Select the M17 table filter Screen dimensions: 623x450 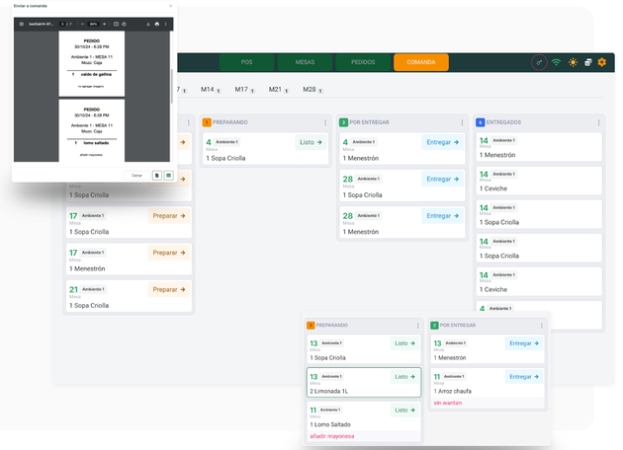242,90
